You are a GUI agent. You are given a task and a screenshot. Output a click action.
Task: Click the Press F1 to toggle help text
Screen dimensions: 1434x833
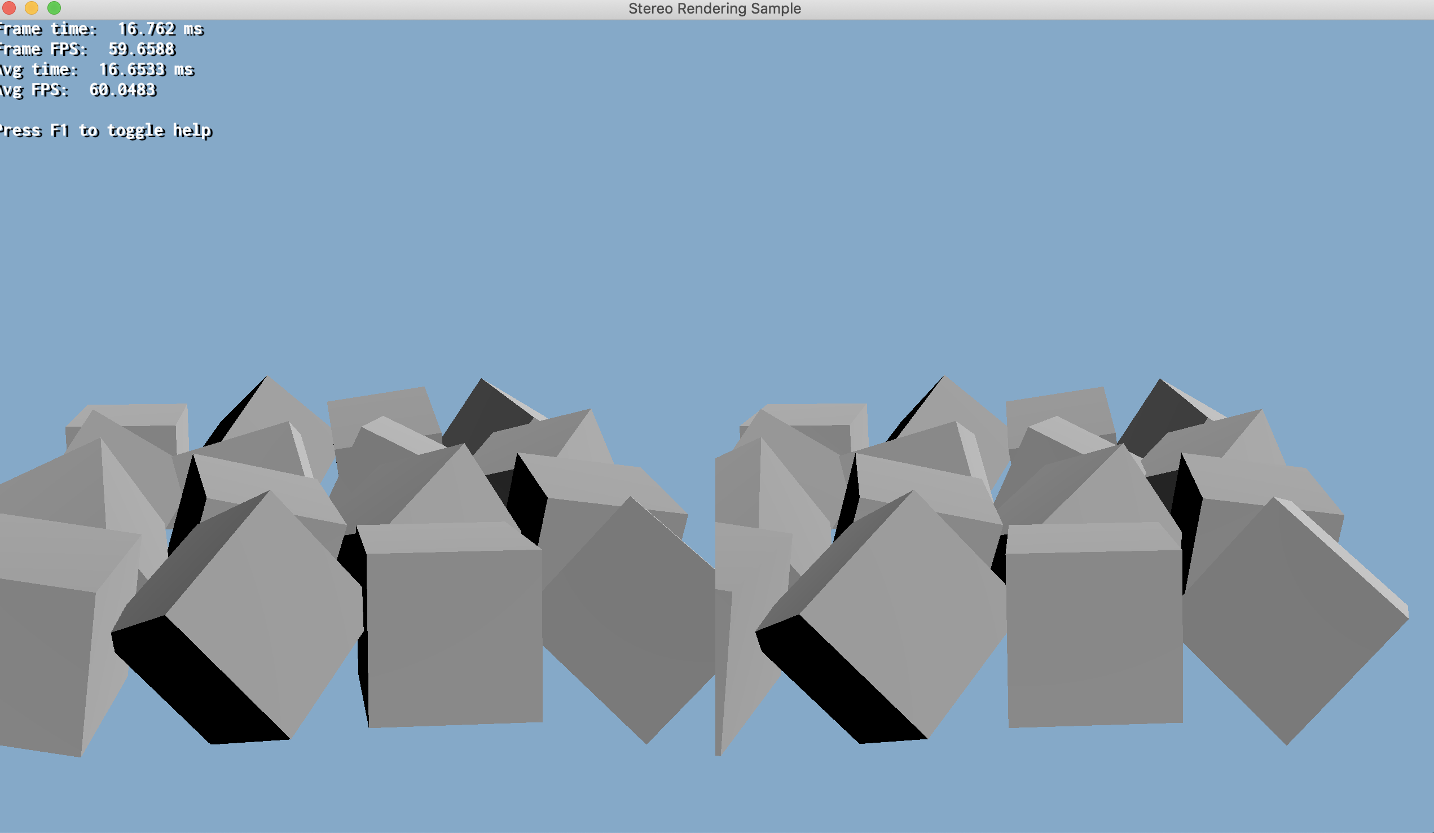pos(105,131)
